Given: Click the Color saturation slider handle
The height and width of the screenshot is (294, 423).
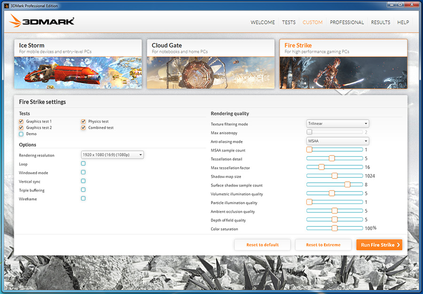Looking at the screenshot, I should pos(335,228).
